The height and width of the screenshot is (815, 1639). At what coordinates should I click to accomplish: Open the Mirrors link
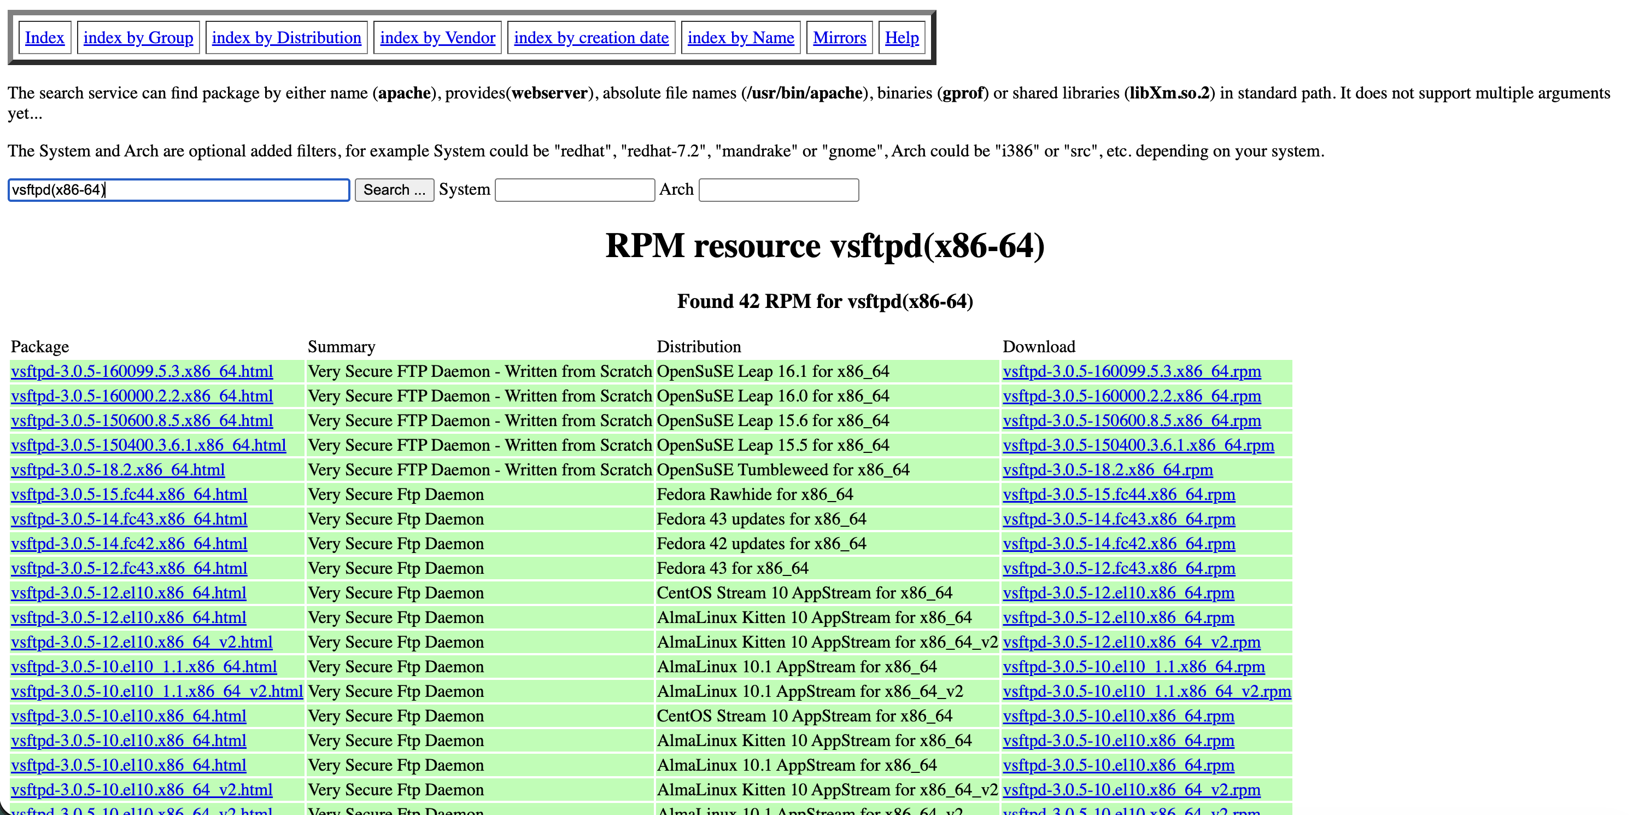click(839, 38)
